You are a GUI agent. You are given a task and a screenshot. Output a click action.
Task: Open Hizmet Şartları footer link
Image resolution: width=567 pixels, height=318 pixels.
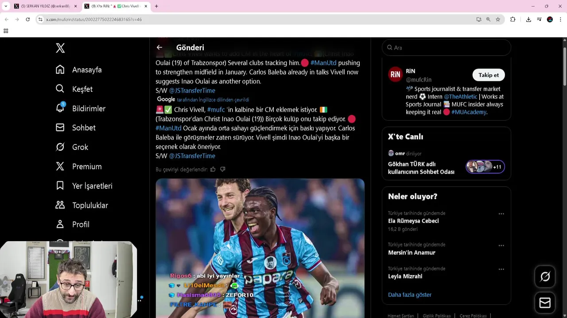coord(401,316)
